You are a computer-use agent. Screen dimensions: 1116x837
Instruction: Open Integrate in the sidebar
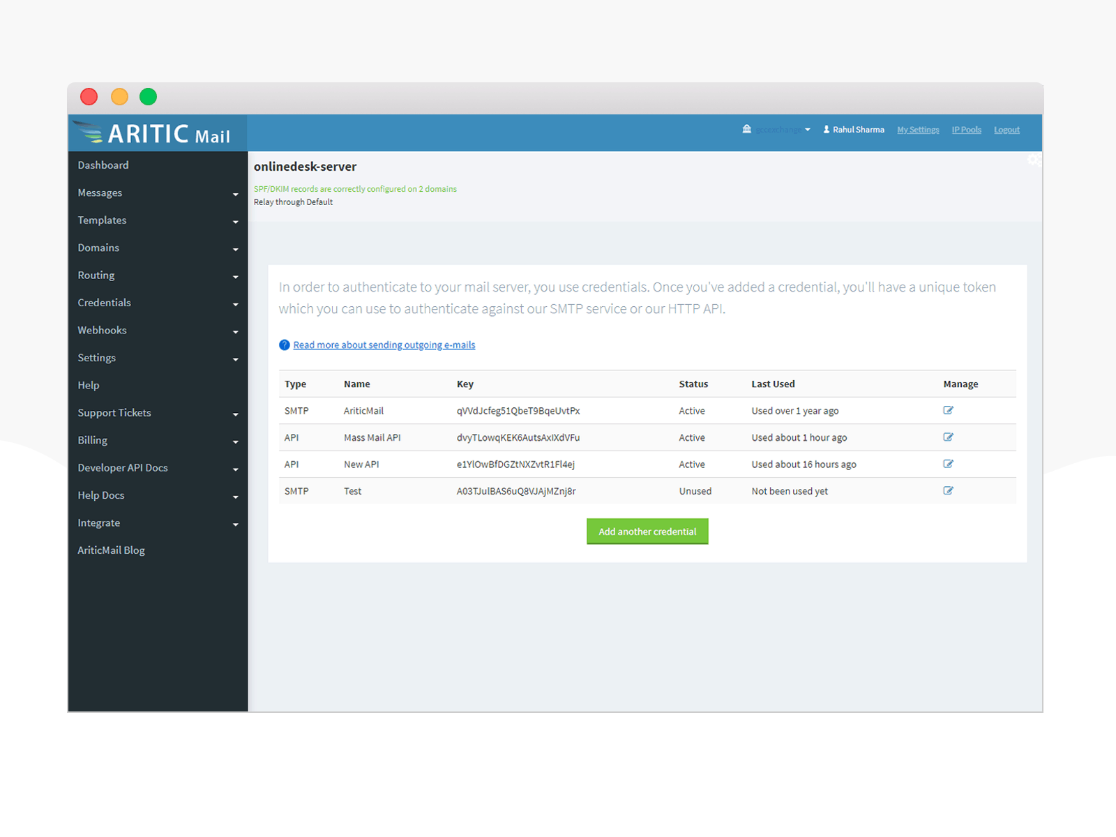pos(98,523)
